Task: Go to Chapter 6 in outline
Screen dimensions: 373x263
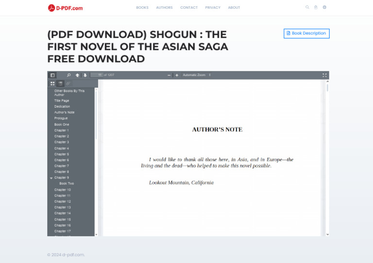Action: point(61,160)
